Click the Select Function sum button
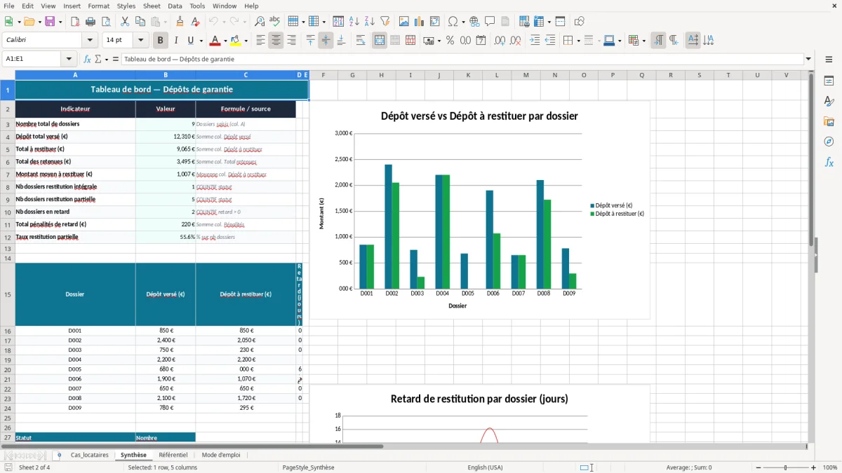The height and width of the screenshot is (473, 842). 98,60
